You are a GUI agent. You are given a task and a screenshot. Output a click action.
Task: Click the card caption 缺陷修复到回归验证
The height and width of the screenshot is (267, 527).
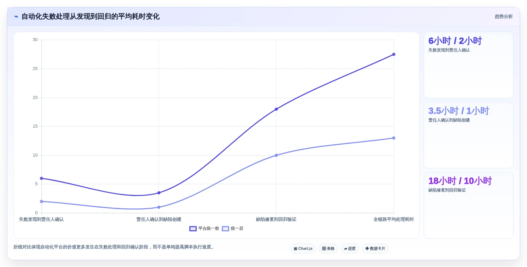pos(447,190)
